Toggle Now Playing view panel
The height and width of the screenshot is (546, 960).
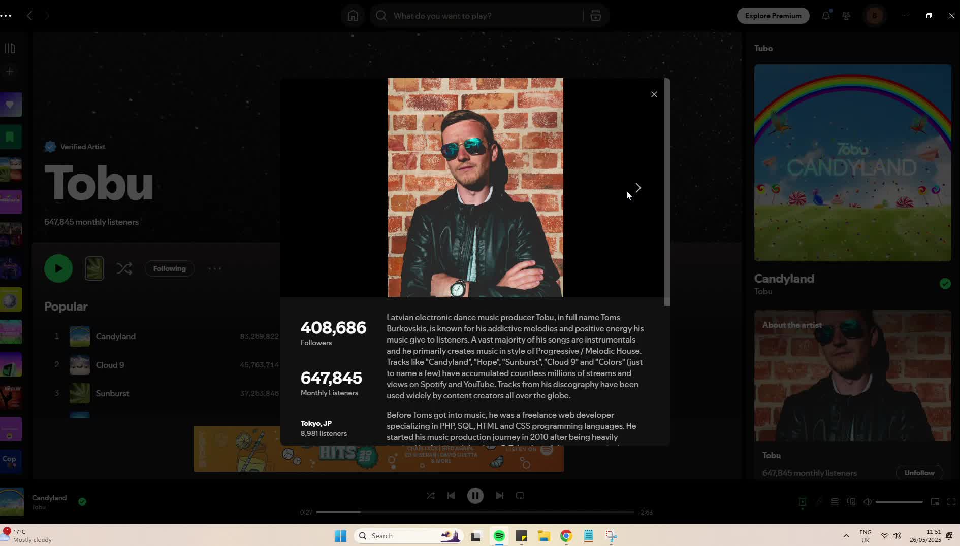click(802, 502)
